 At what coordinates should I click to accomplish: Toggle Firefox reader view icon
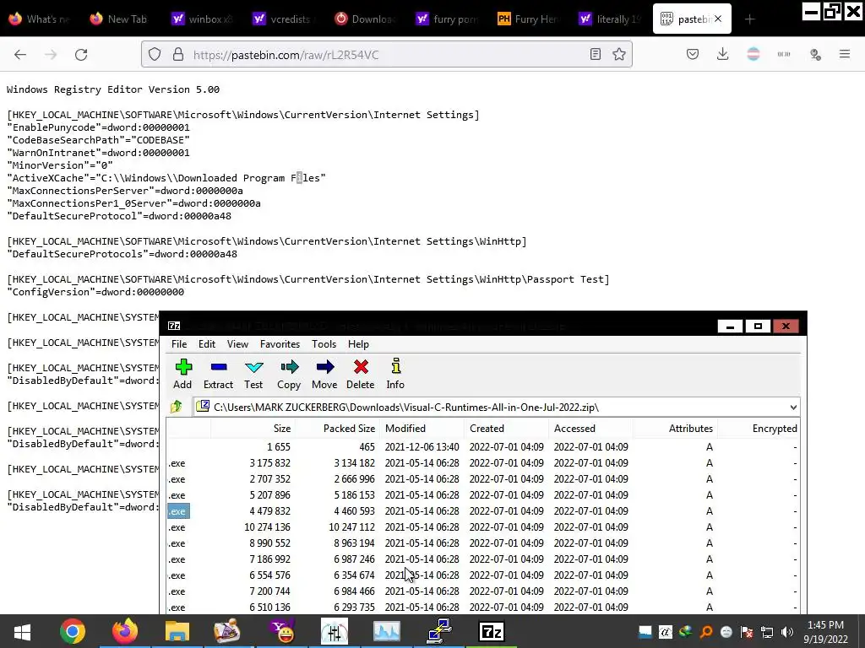(x=596, y=54)
